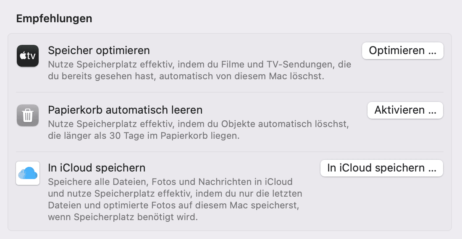Click the line about Objekte automatisch löschst
Viewport: 462px width, 239px height.
tap(198, 124)
